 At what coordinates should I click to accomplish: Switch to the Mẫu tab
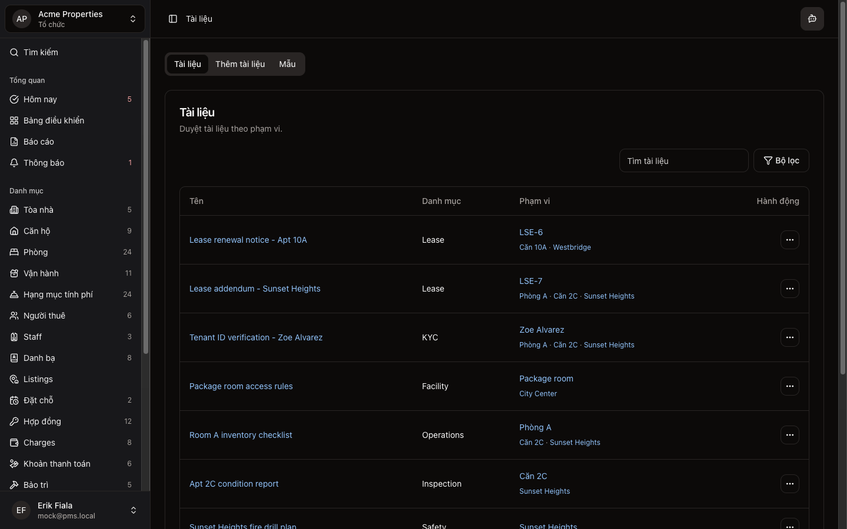[x=287, y=64]
